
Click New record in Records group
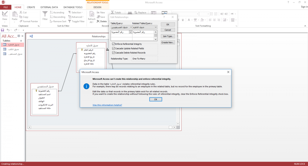[101, 12]
